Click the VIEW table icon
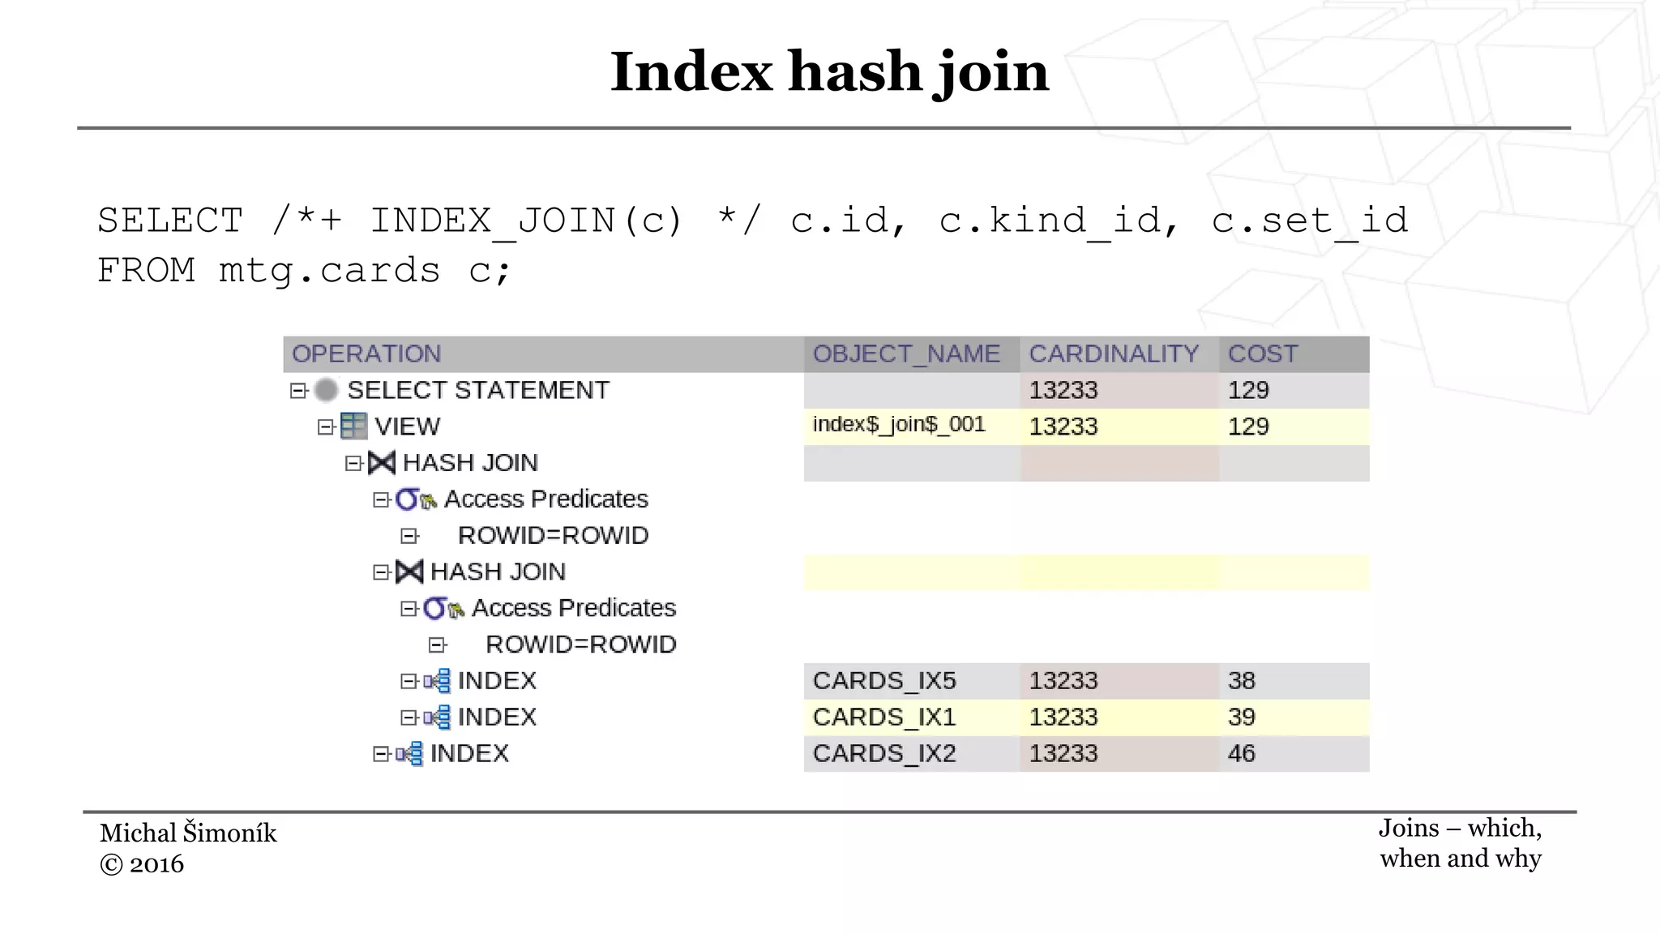 [x=353, y=426]
